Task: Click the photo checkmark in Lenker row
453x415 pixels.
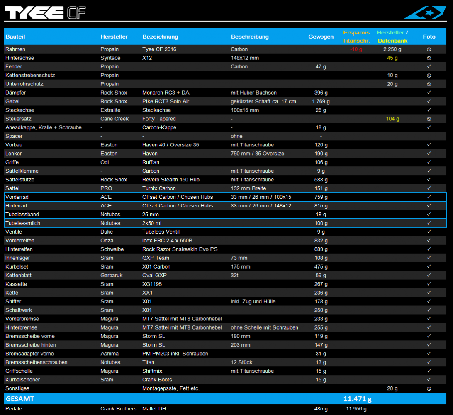Action: point(429,153)
